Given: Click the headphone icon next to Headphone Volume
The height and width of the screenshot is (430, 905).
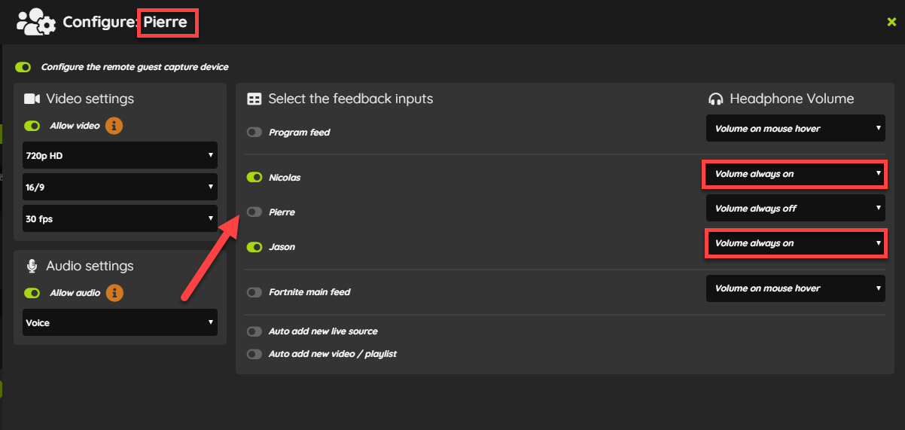Looking at the screenshot, I should point(715,99).
